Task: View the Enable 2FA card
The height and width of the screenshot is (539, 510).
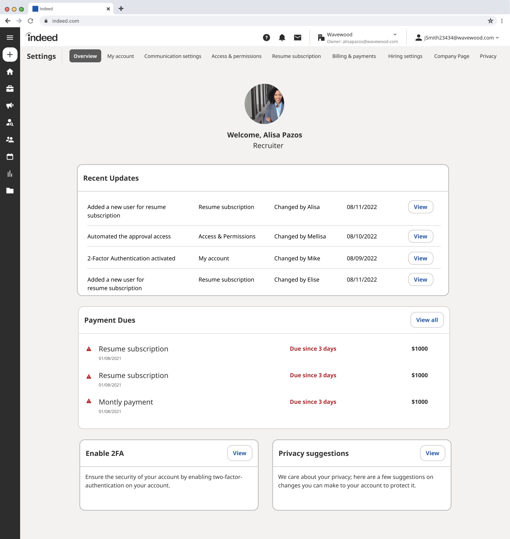Action: click(239, 453)
